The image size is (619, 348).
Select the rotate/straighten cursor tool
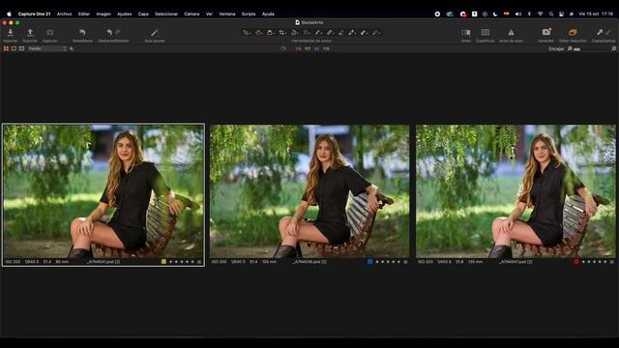pyautogui.click(x=294, y=33)
